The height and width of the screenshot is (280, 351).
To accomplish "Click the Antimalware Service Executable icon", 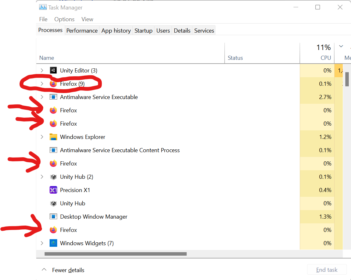I will click(x=53, y=97).
